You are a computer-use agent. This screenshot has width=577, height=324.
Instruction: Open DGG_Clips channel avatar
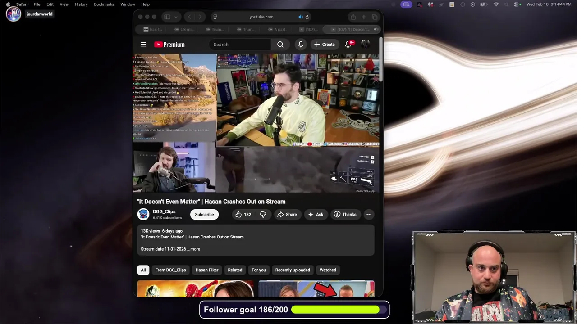click(x=143, y=215)
